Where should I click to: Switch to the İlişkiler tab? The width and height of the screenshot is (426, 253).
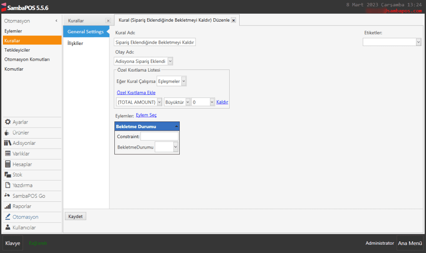[x=75, y=43]
